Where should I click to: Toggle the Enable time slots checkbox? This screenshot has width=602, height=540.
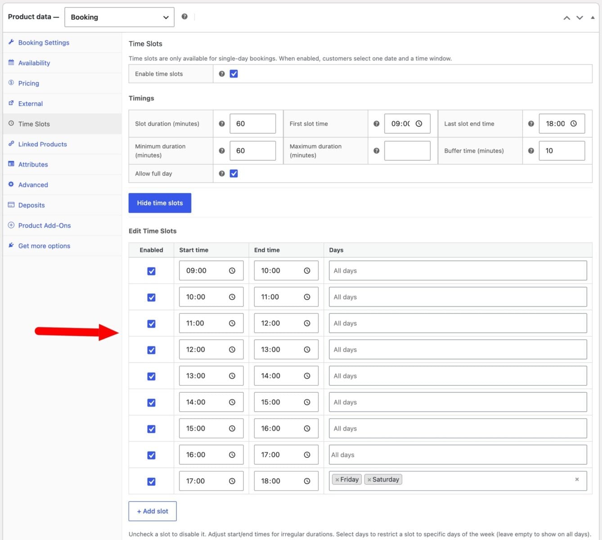click(234, 74)
